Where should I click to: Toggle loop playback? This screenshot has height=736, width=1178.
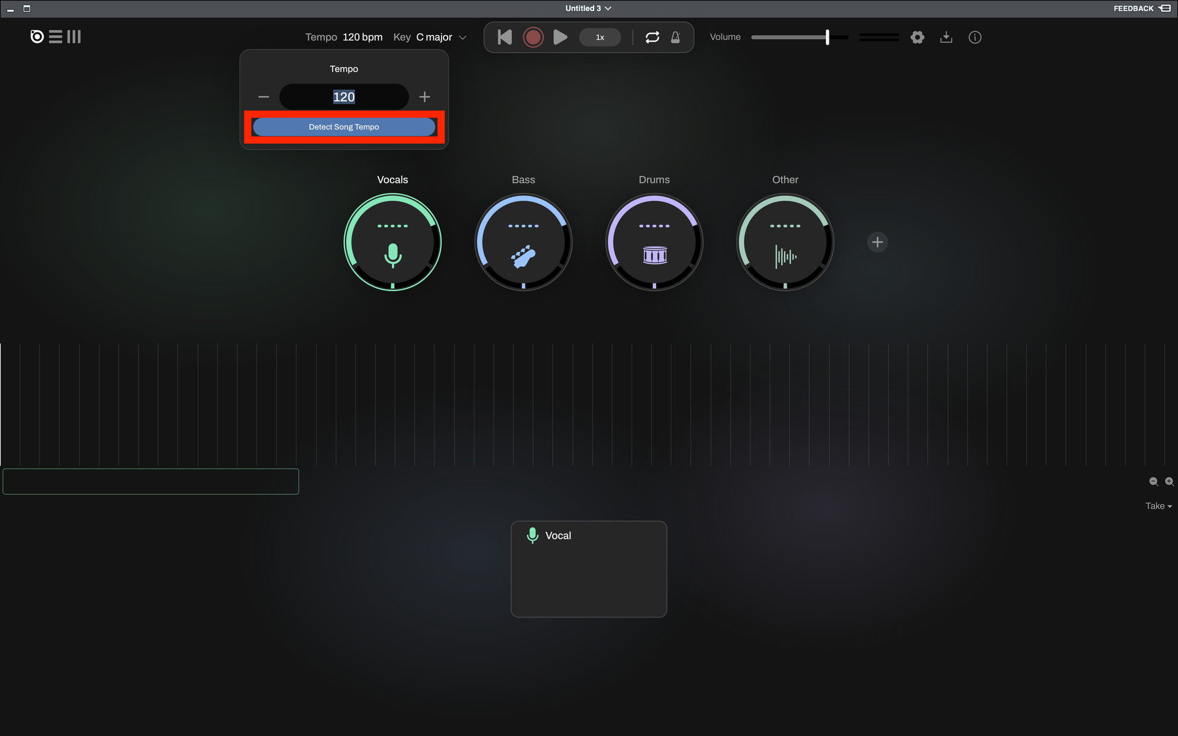tap(652, 37)
